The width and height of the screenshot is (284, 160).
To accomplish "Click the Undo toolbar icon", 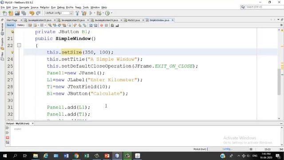I will (32, 13).
